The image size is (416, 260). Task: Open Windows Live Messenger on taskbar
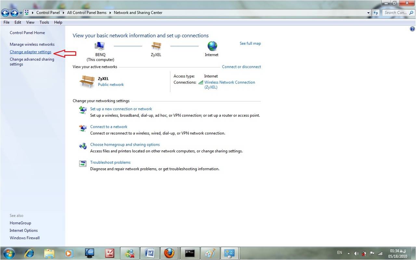(130, 253)
